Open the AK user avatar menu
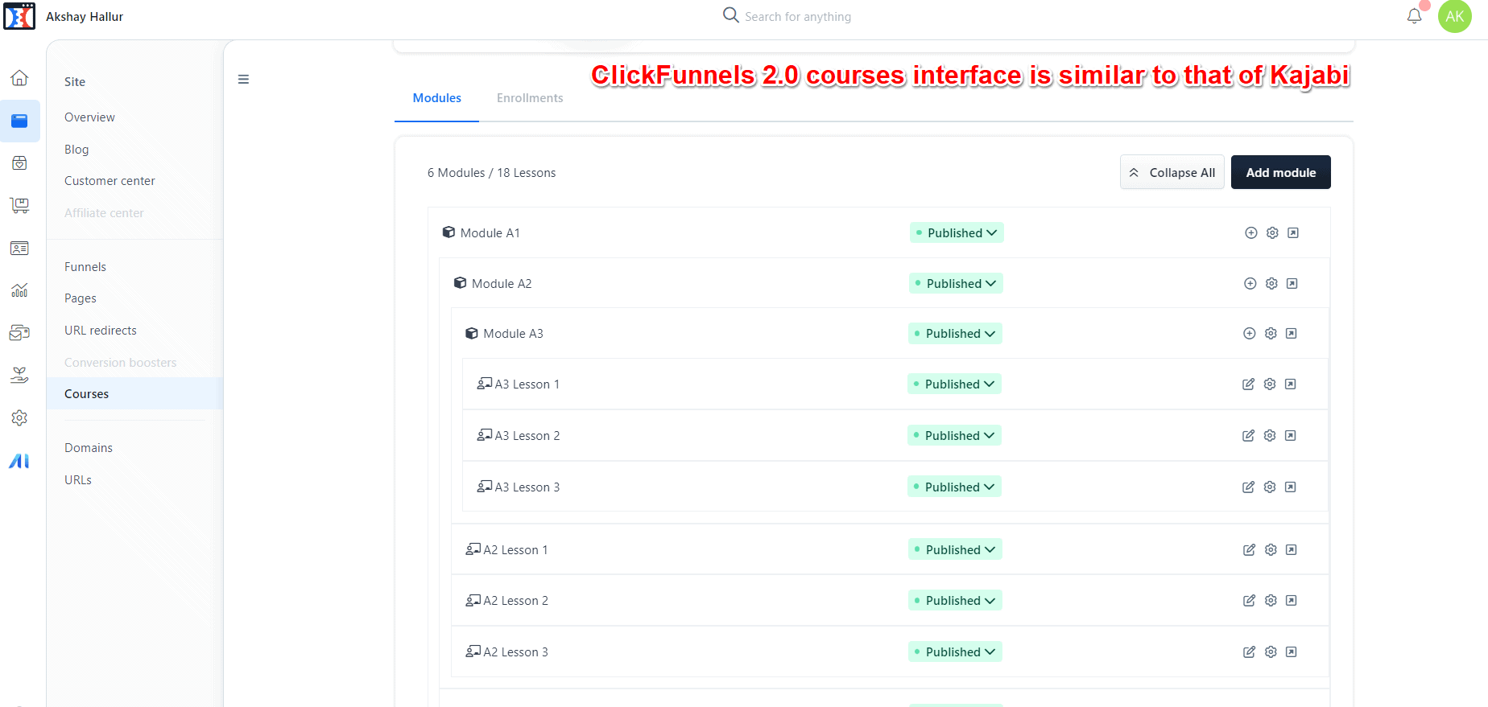Viewport: 1488px width, 707px height. [x=1455, y=16]
